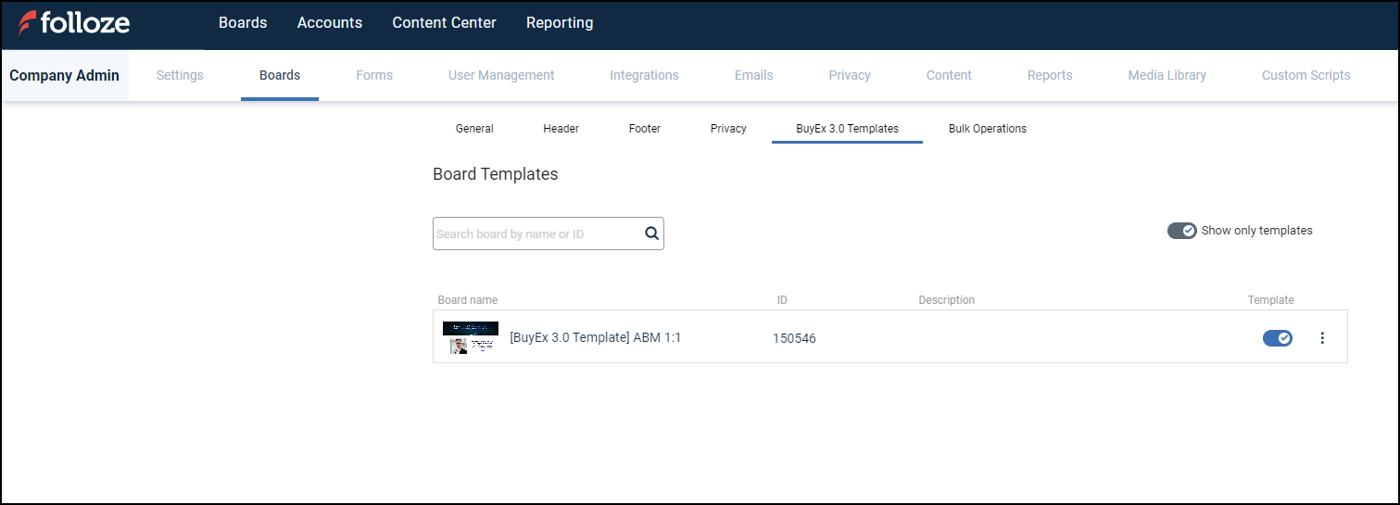Open Reporting in the top navigation

click(x=559, y=23)
